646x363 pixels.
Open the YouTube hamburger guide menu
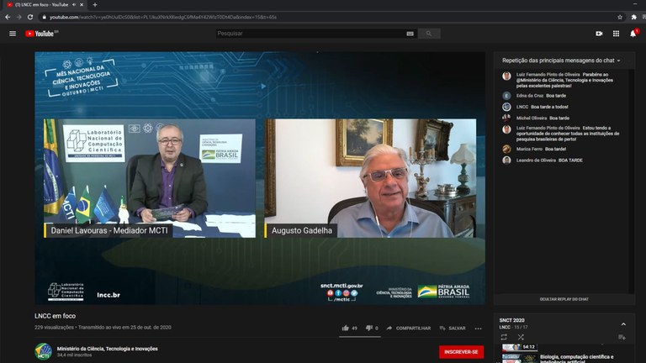(13, 34)
